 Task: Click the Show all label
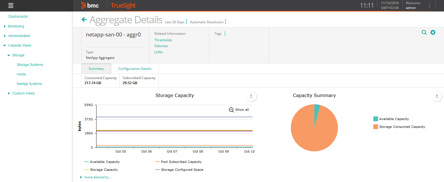point(242,110)
